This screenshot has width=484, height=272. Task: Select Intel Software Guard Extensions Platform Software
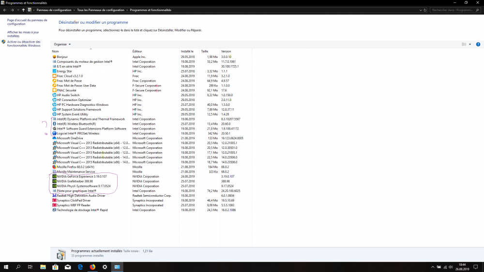[151, 129]
